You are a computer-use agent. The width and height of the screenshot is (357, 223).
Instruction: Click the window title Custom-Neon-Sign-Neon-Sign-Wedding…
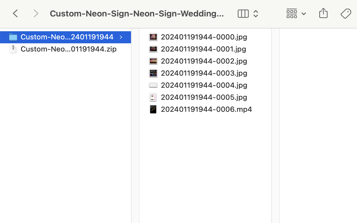137,13
